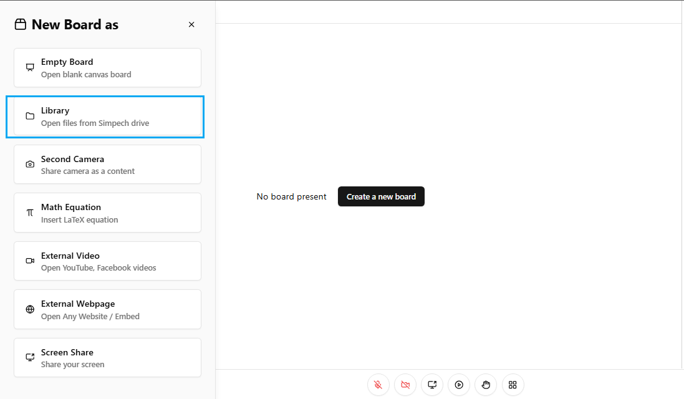
Task: Click the pi icon beside Math Equation
Action: click(30, 213)
